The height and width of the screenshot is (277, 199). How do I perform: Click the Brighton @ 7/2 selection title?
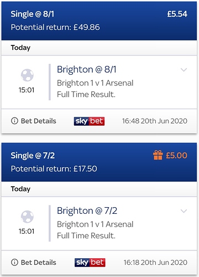pyautogui.click(x=87, y=211)
